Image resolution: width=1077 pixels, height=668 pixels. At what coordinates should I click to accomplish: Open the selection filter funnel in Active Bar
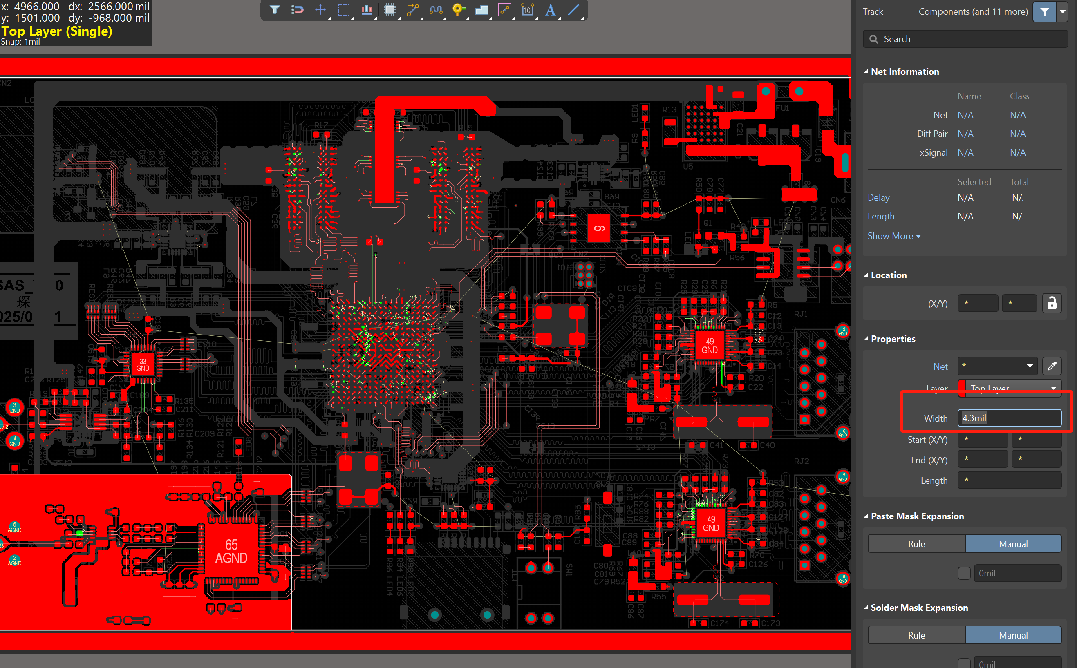pos(274,10)
